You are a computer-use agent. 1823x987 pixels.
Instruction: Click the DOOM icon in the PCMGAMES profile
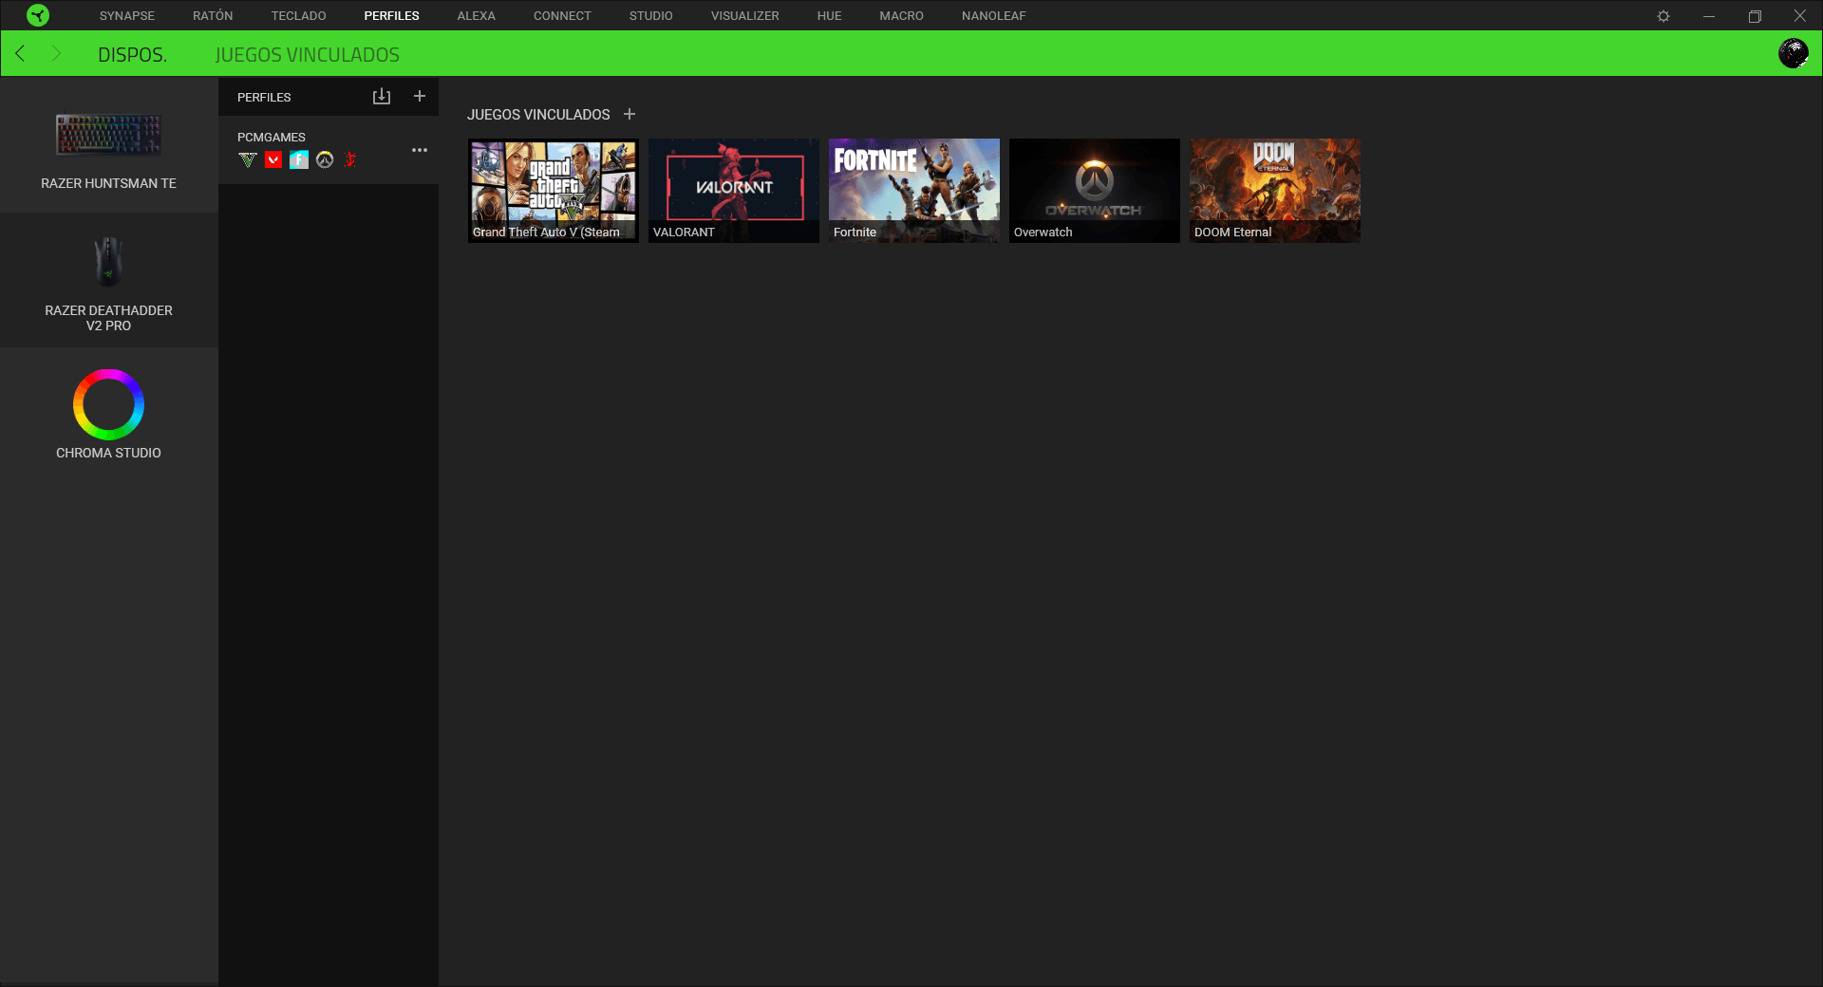tap(350, 159)
